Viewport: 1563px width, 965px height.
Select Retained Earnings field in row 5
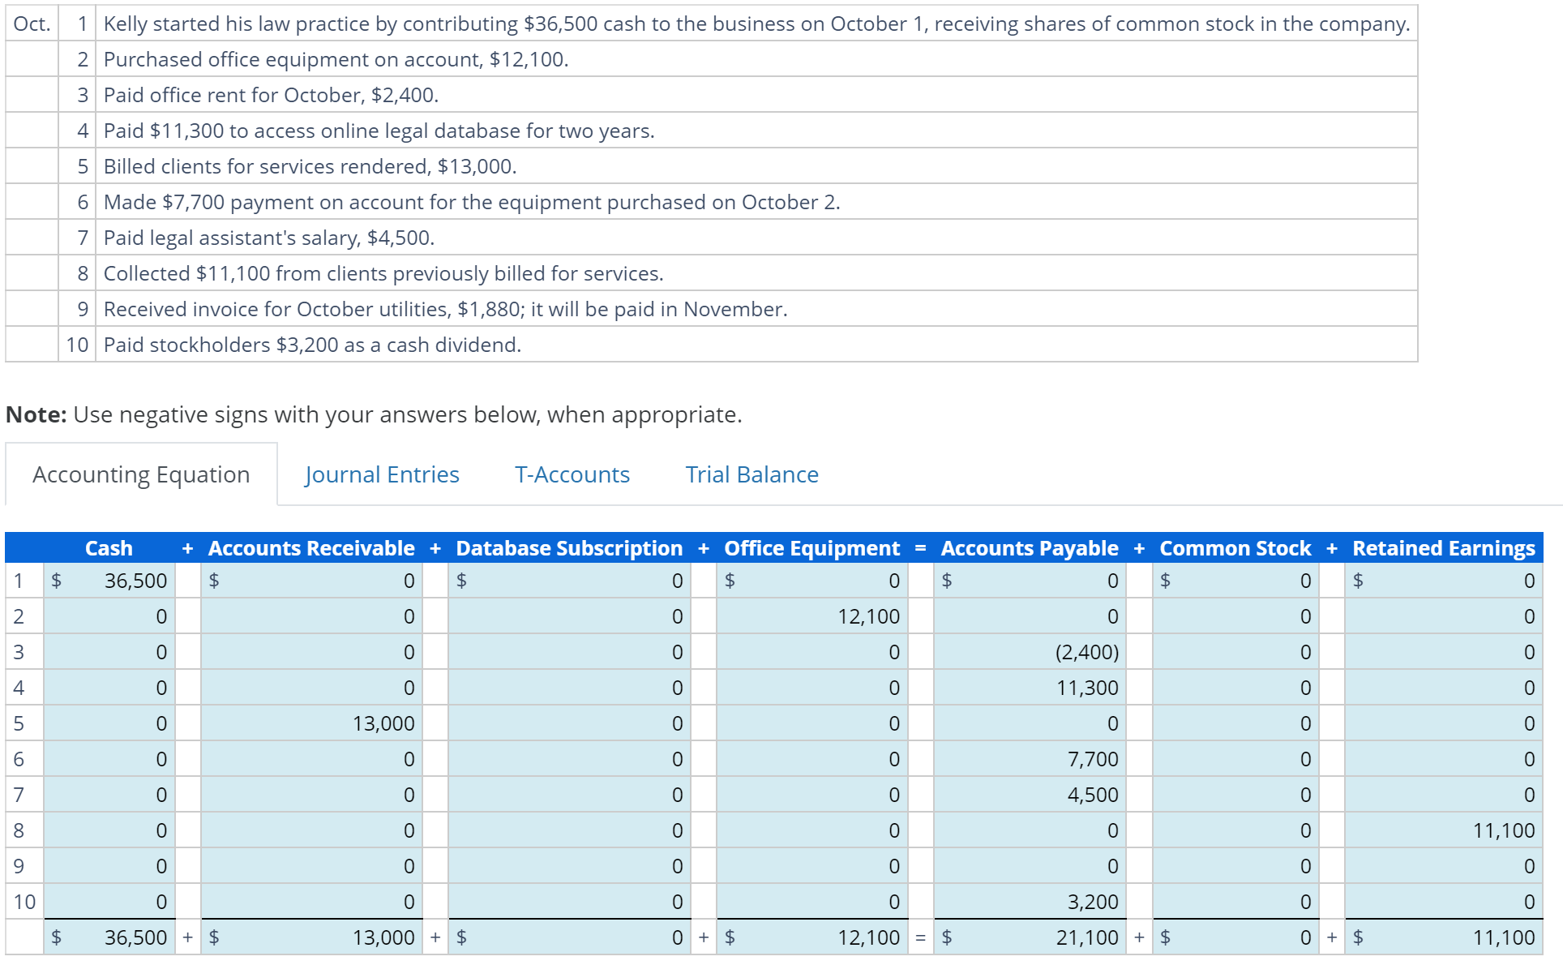click(x=1444, y=723)
